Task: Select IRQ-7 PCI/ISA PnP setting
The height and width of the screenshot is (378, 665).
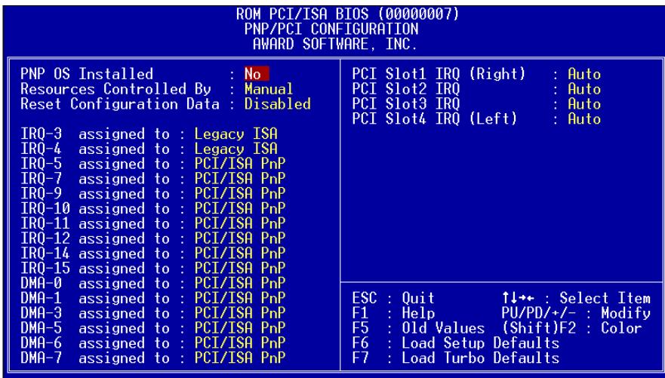Action: coord(240,179)
